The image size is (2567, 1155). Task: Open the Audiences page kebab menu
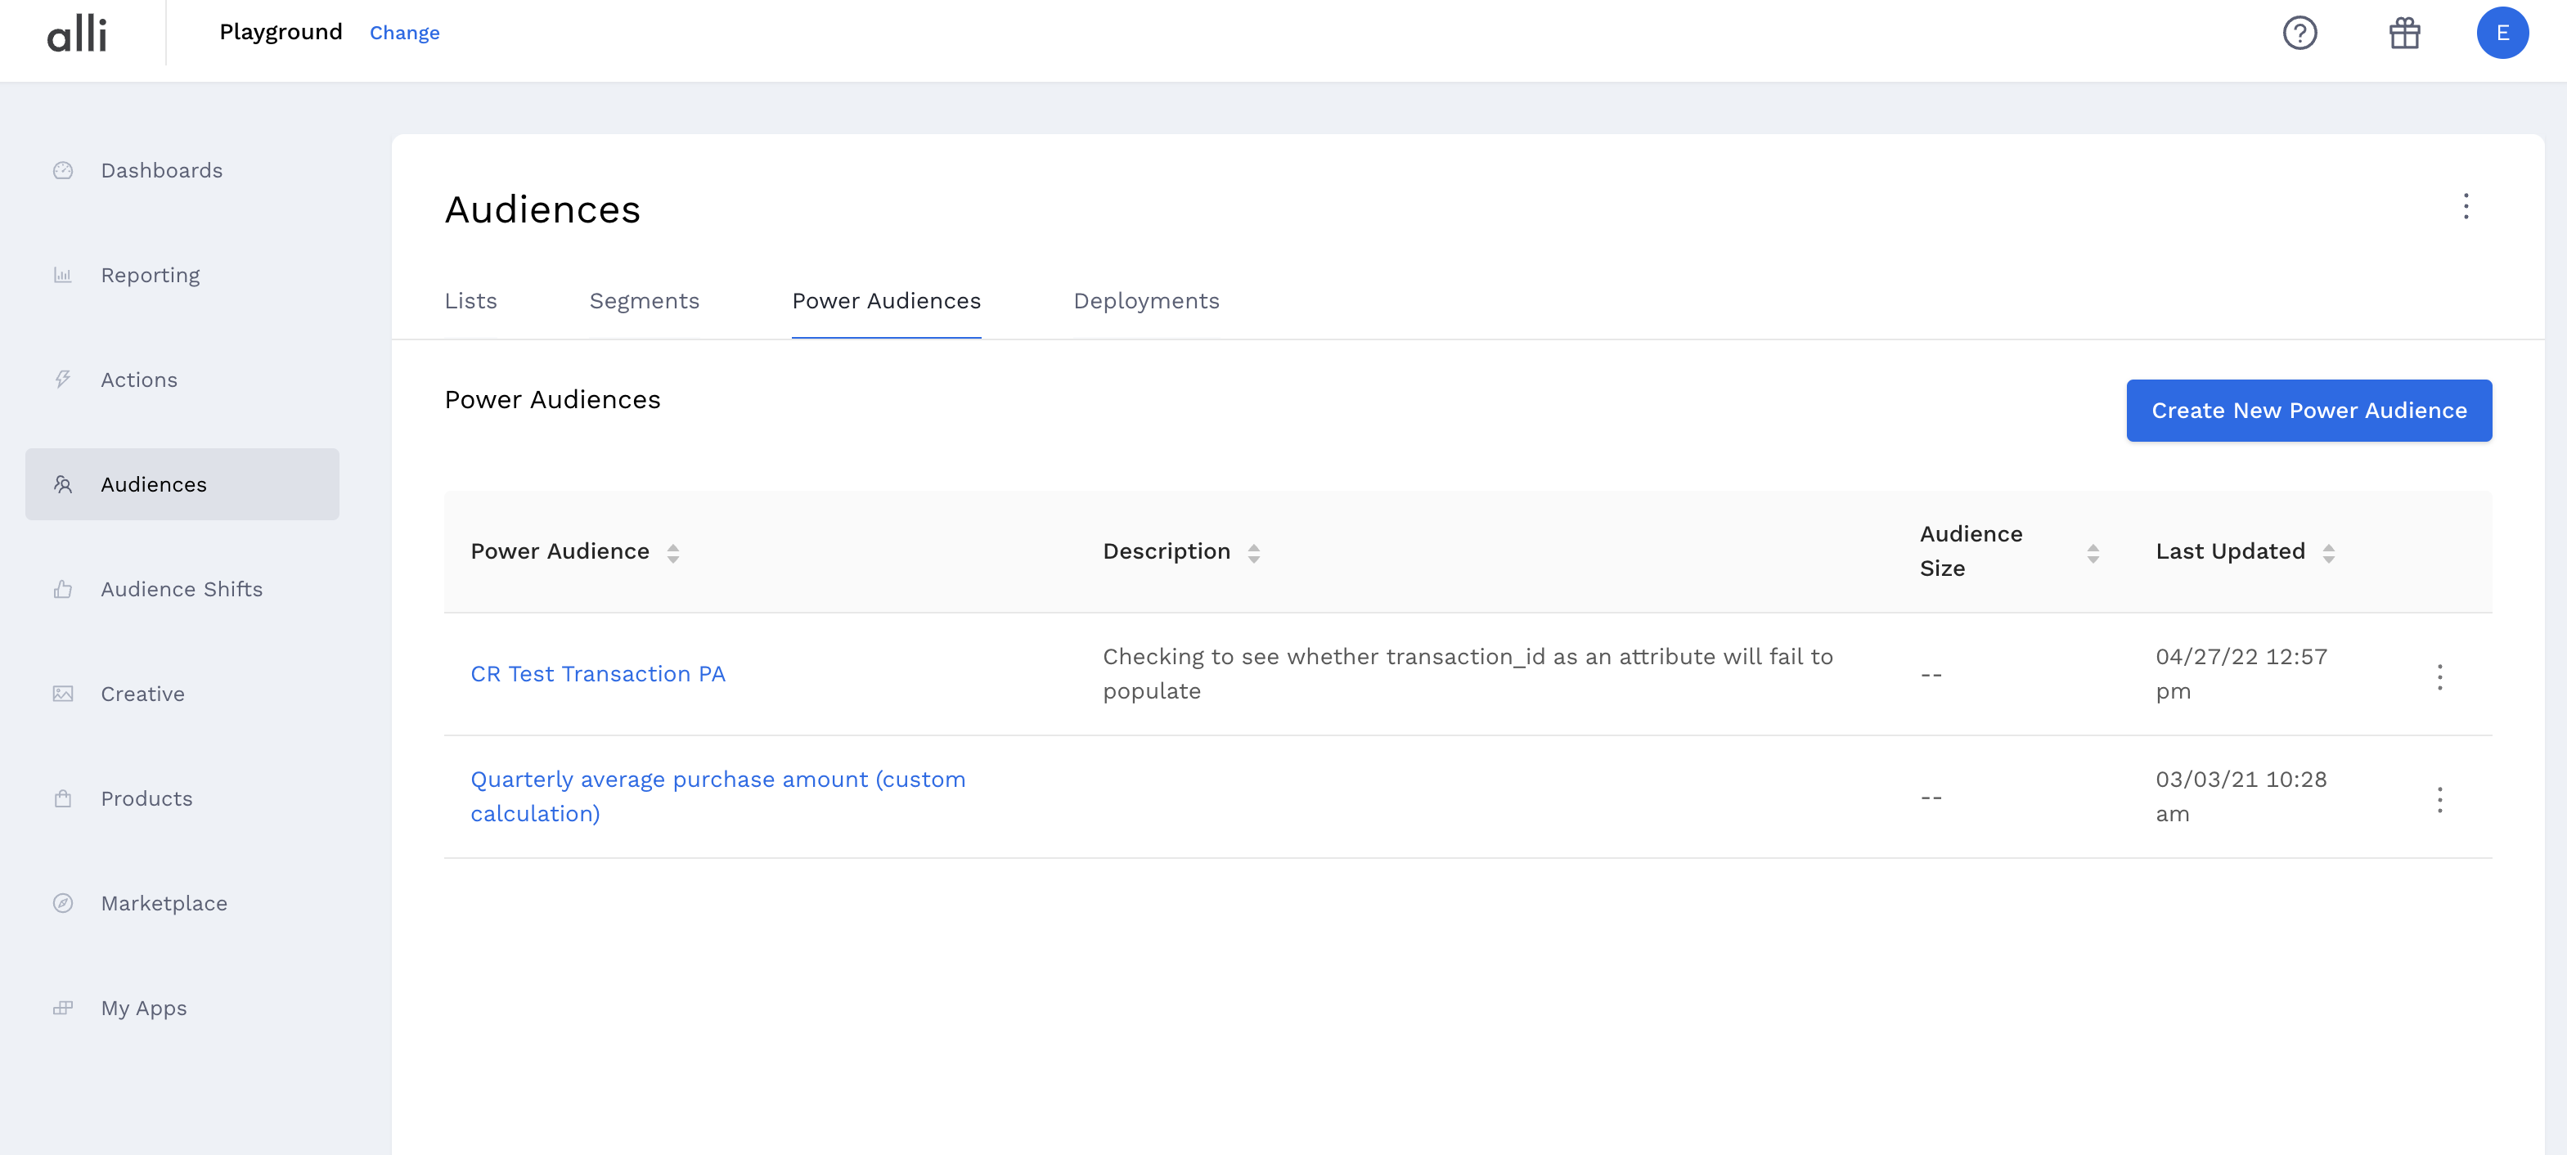pos(2466,206)
